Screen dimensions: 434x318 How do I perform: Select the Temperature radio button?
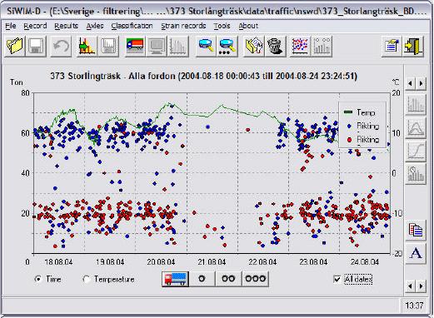[x=87, y=279]
